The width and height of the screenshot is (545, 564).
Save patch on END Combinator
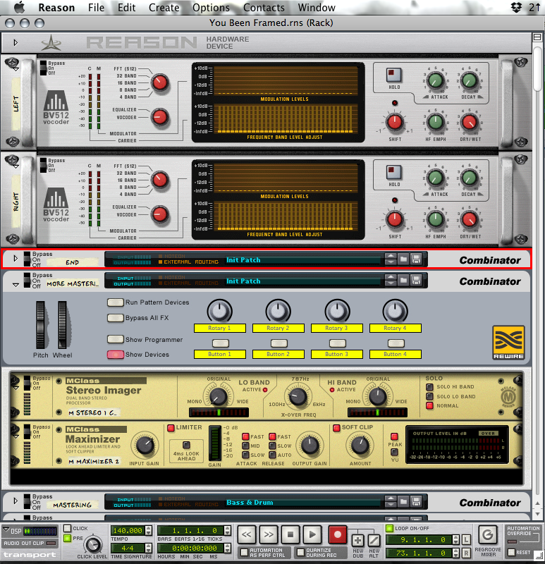(417, 259)
